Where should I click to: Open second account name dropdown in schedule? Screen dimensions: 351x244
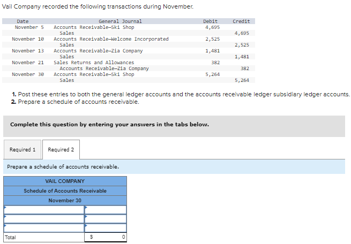pos(44,219)
